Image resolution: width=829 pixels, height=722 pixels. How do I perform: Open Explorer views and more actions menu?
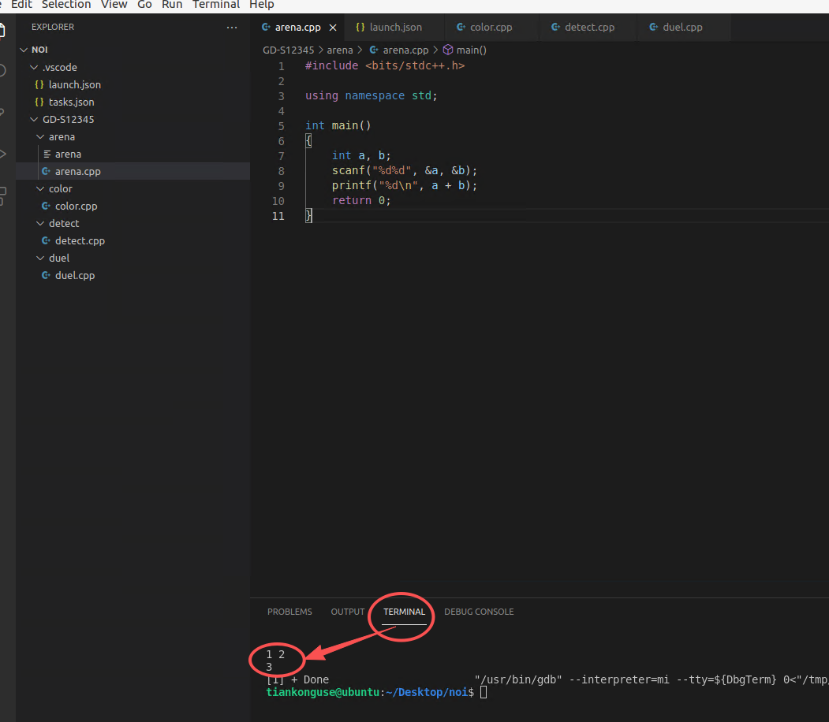coord(231,28)
